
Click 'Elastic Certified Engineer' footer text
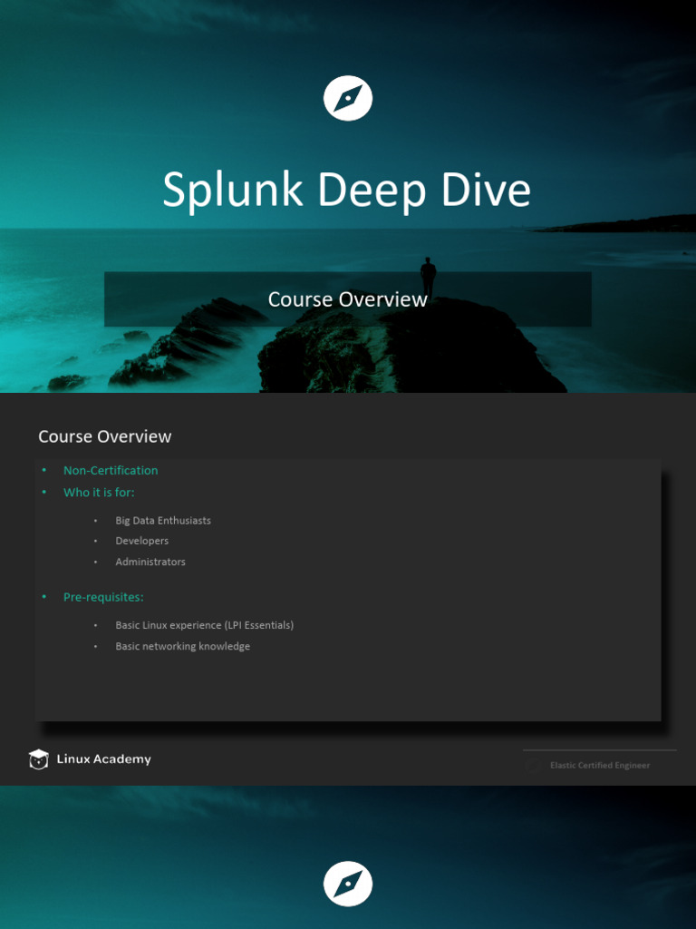pos(600,766)
